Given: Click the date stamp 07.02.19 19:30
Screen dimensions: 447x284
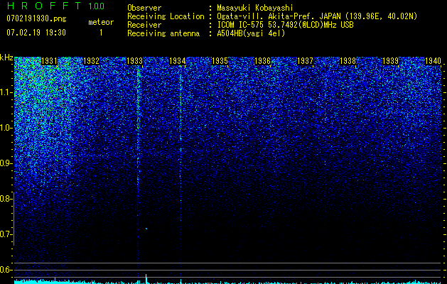Looking at the screenshot, I should [x=36, y=33].
